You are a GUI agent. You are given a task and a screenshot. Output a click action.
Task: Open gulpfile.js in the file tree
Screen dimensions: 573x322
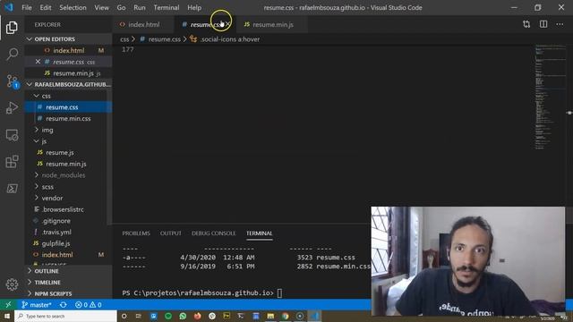click(68, 243)
